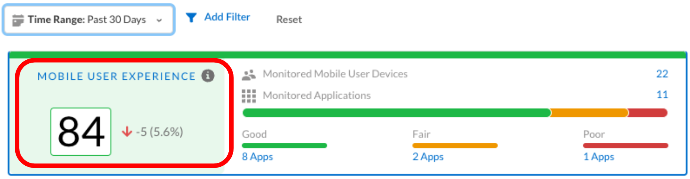Click the red segment of the distribution bar

[x=648, y=113]
